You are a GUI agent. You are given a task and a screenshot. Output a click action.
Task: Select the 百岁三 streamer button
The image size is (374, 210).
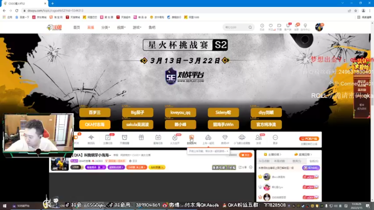95,112
